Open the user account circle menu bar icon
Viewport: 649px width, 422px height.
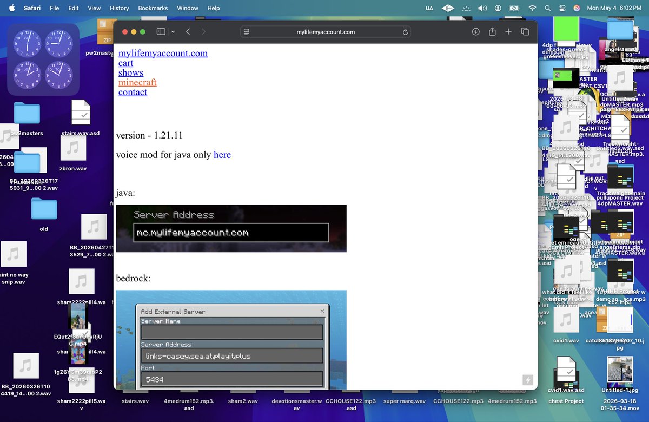click(x=498, y=8)
